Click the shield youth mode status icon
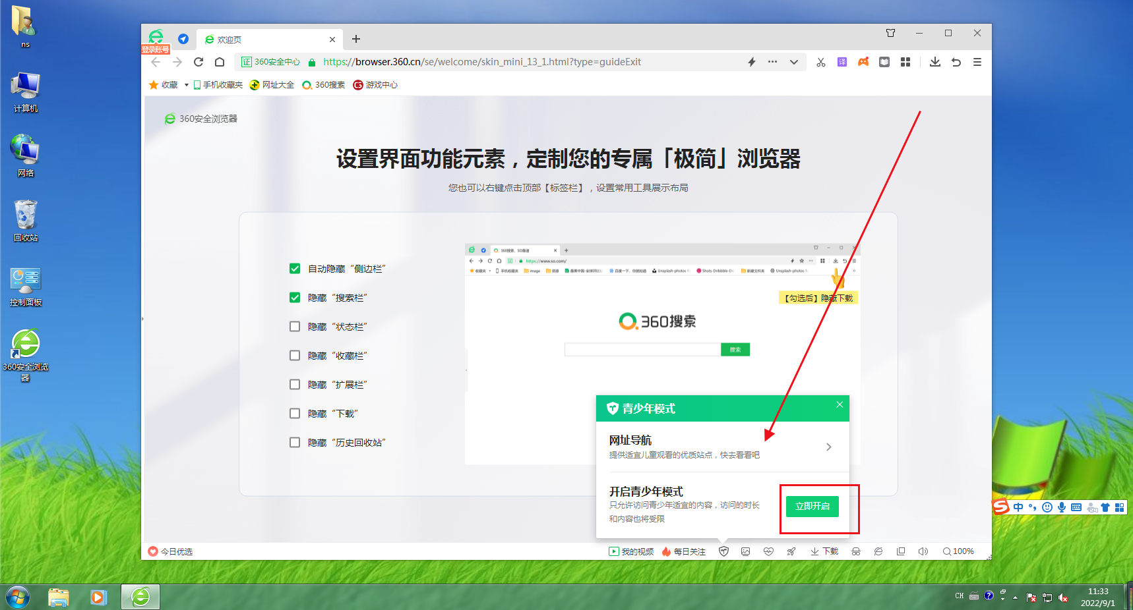1133x610 pixels. (723, 551)
